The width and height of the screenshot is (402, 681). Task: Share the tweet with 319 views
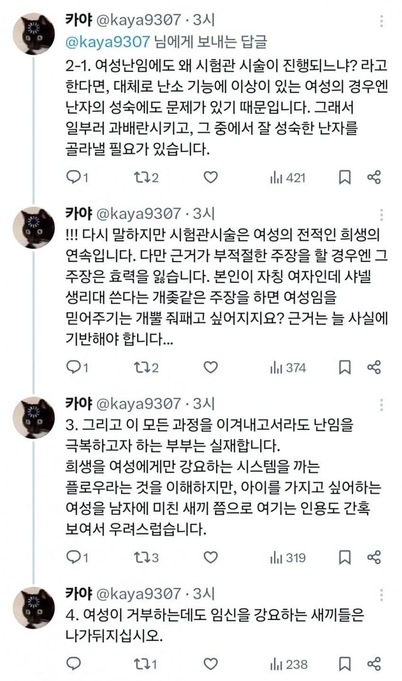(374, 557)
